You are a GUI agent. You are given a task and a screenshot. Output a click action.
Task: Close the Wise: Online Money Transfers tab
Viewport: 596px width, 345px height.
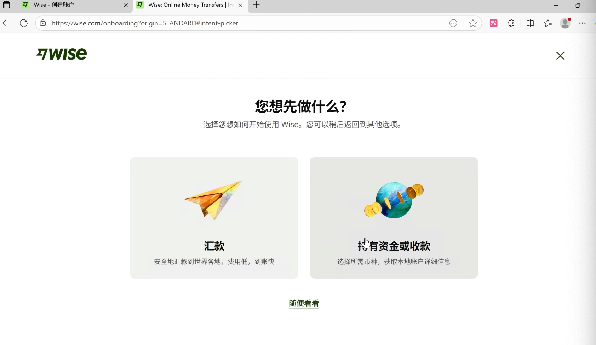[x=240, y=5]
